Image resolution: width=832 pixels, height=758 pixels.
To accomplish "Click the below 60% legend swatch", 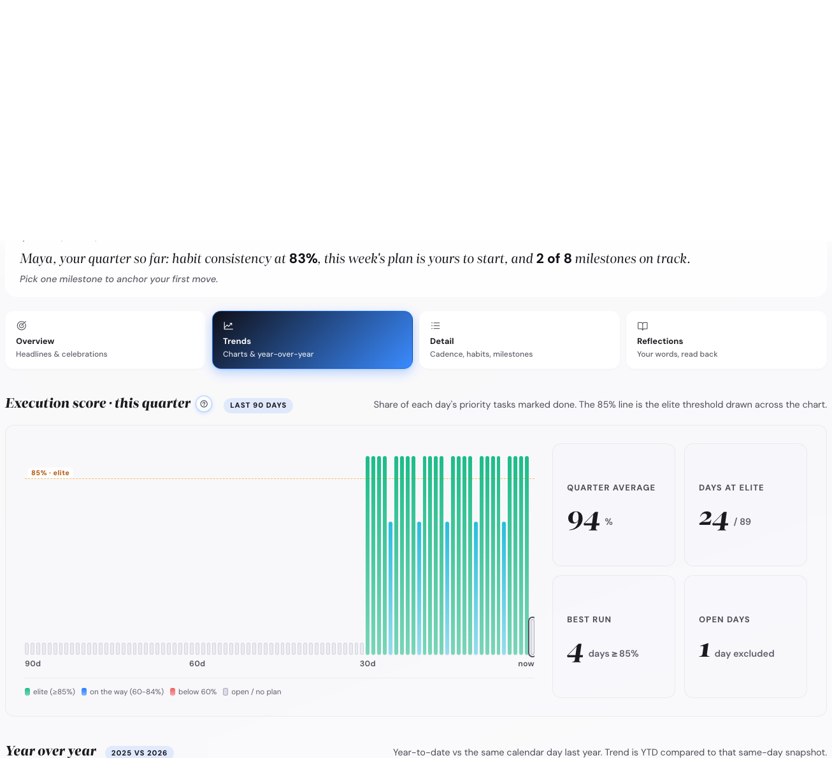I will [173, 692].
